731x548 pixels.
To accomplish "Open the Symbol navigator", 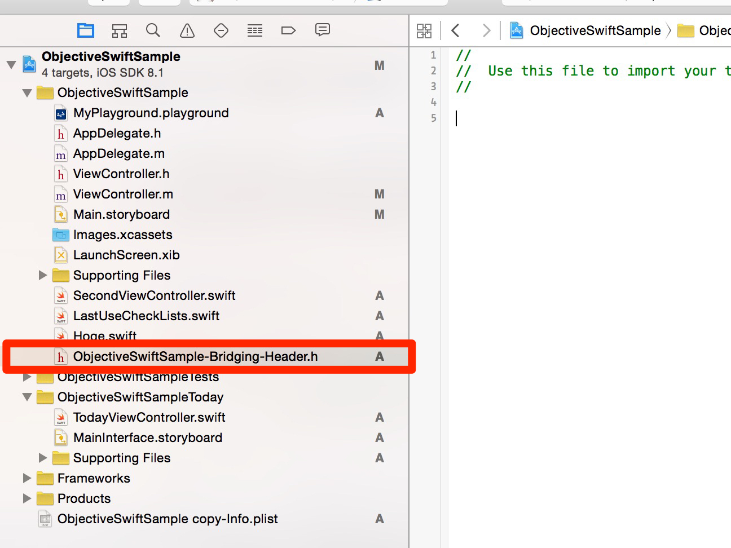I will [x=120, y=30].
